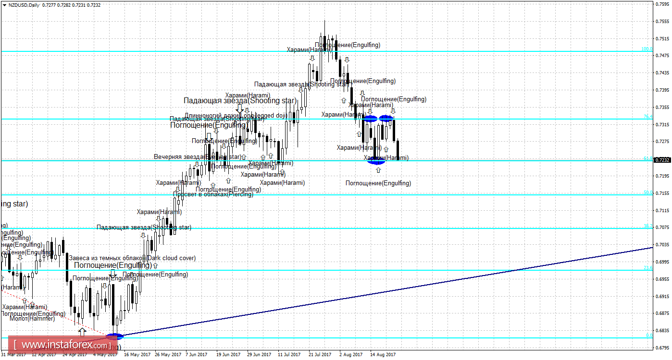Click the 11 Jul 2017 date label
This screenshot has width=672, height=360.
tap(289, 355)
